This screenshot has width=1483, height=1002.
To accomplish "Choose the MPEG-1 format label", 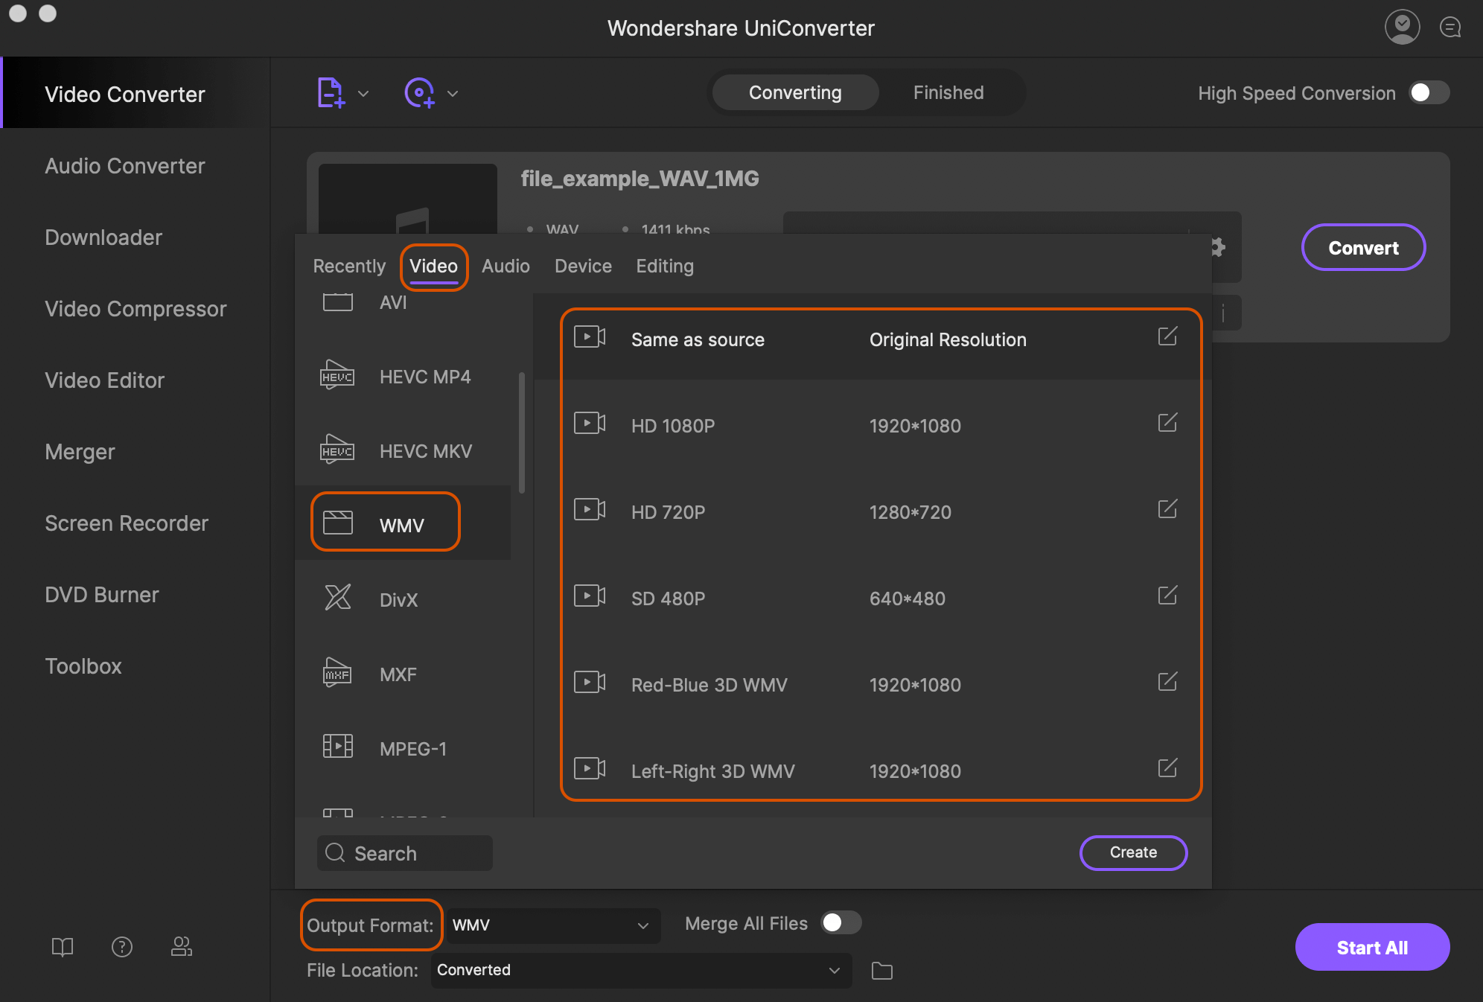I will [x=413, y=749].
